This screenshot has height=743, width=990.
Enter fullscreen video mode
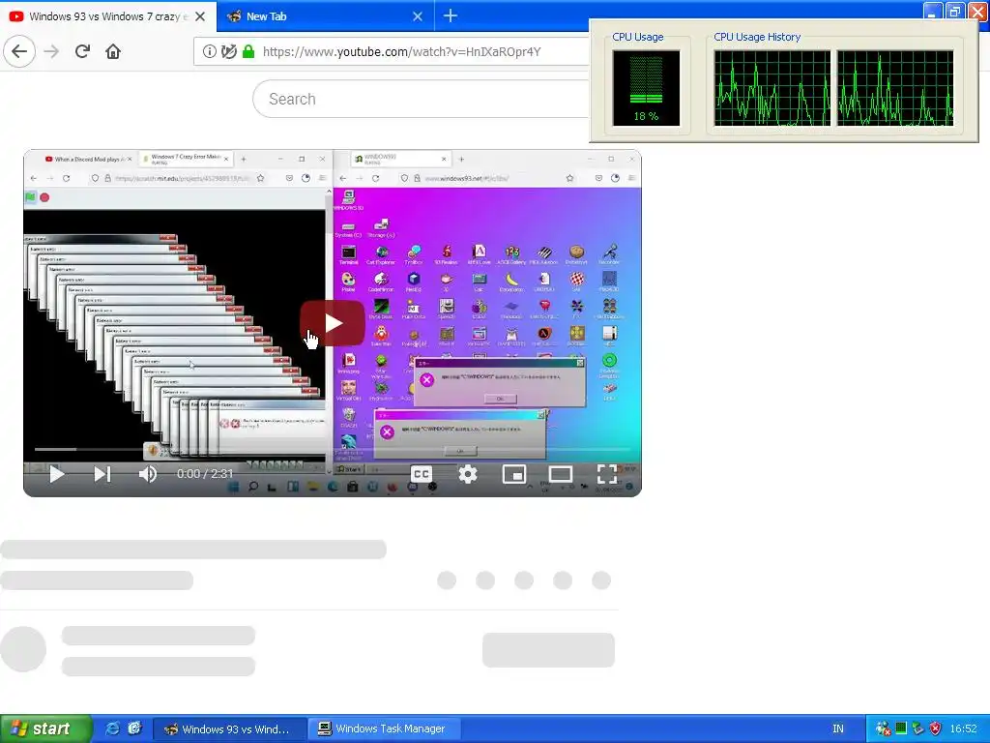(x=607, y=474)
